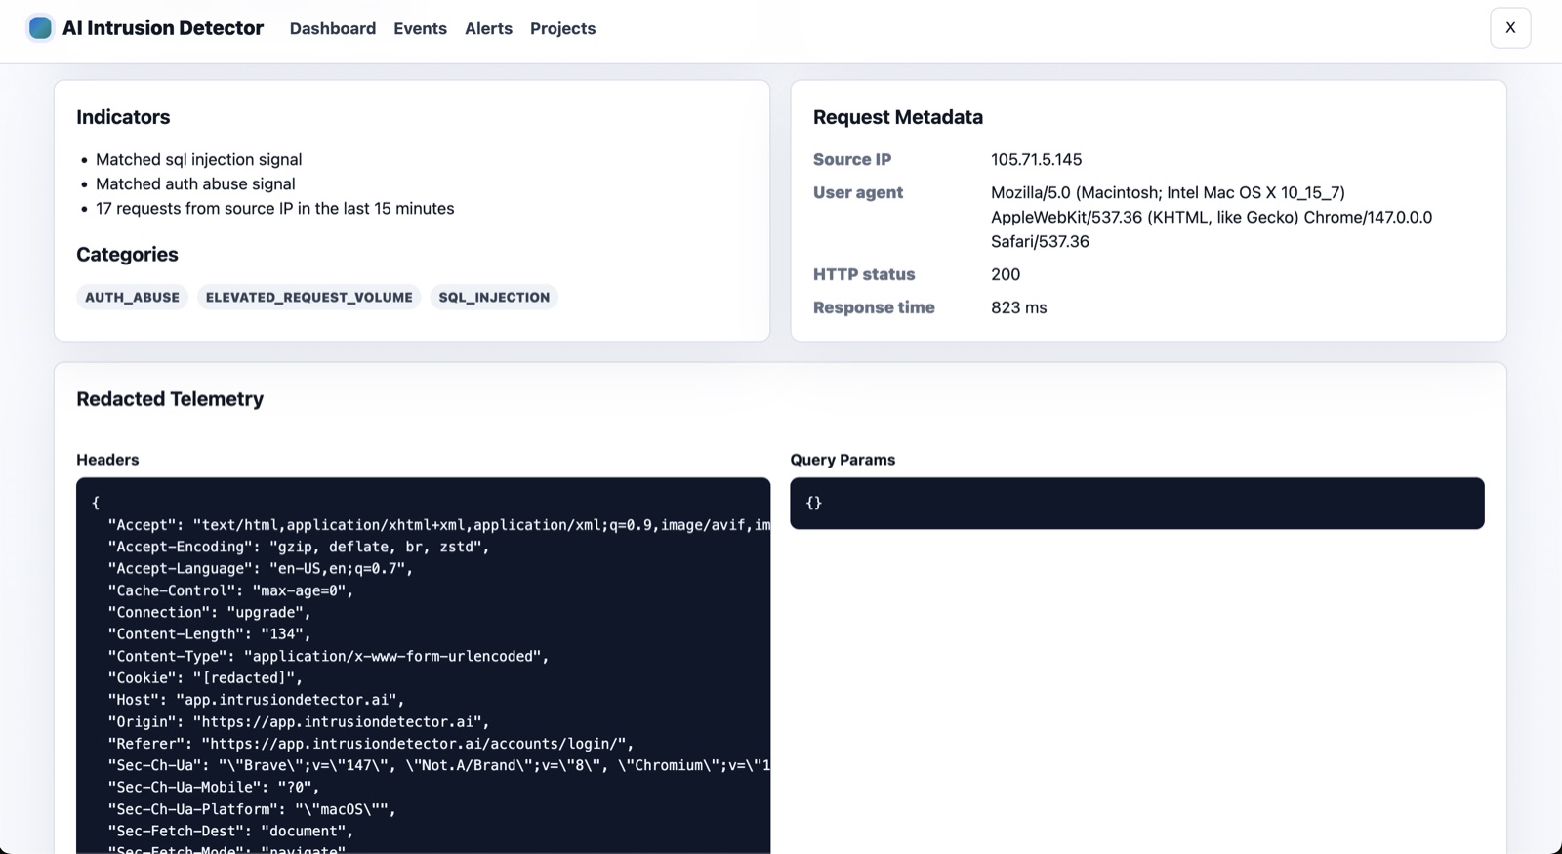Click the 'Matched sql injection signal' indicator
Image resolution: width=1562 pixels, height=854 pixels.
[x=198, y=159]
